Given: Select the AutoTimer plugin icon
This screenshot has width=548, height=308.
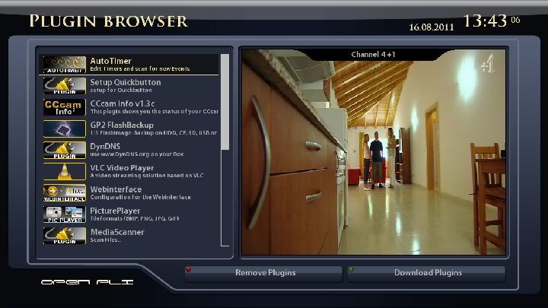Looking at the screenshot, I should pos(64,65).
